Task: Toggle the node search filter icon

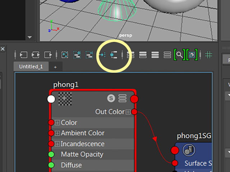Action: click(x=180, y=55)
